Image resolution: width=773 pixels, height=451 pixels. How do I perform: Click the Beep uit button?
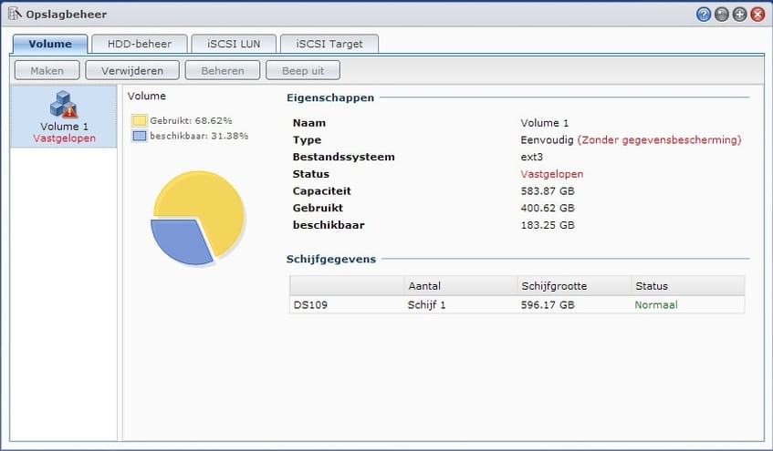pos(303,70)
